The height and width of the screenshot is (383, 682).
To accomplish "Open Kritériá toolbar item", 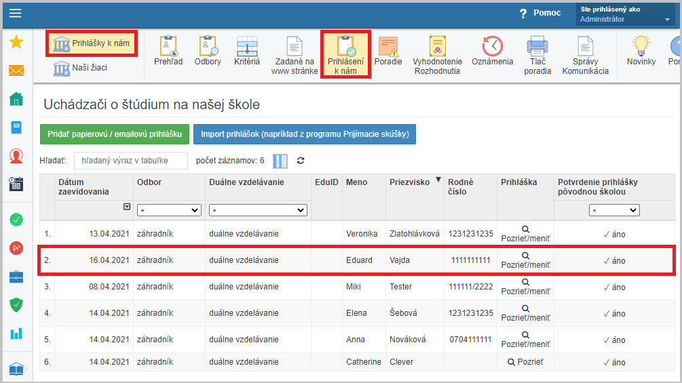I will [x=246, y=51].
